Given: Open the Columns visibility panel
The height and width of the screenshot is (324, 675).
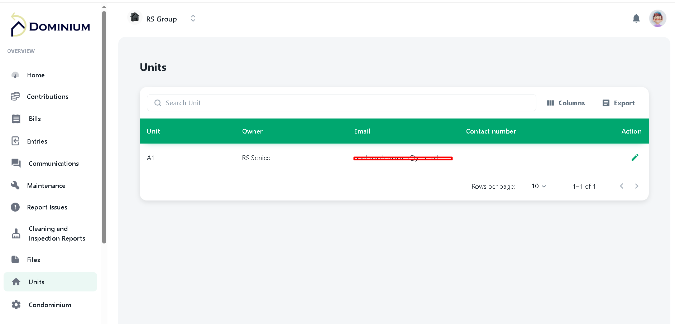Looking at the screenshot, I should click(x=566, y=103).
